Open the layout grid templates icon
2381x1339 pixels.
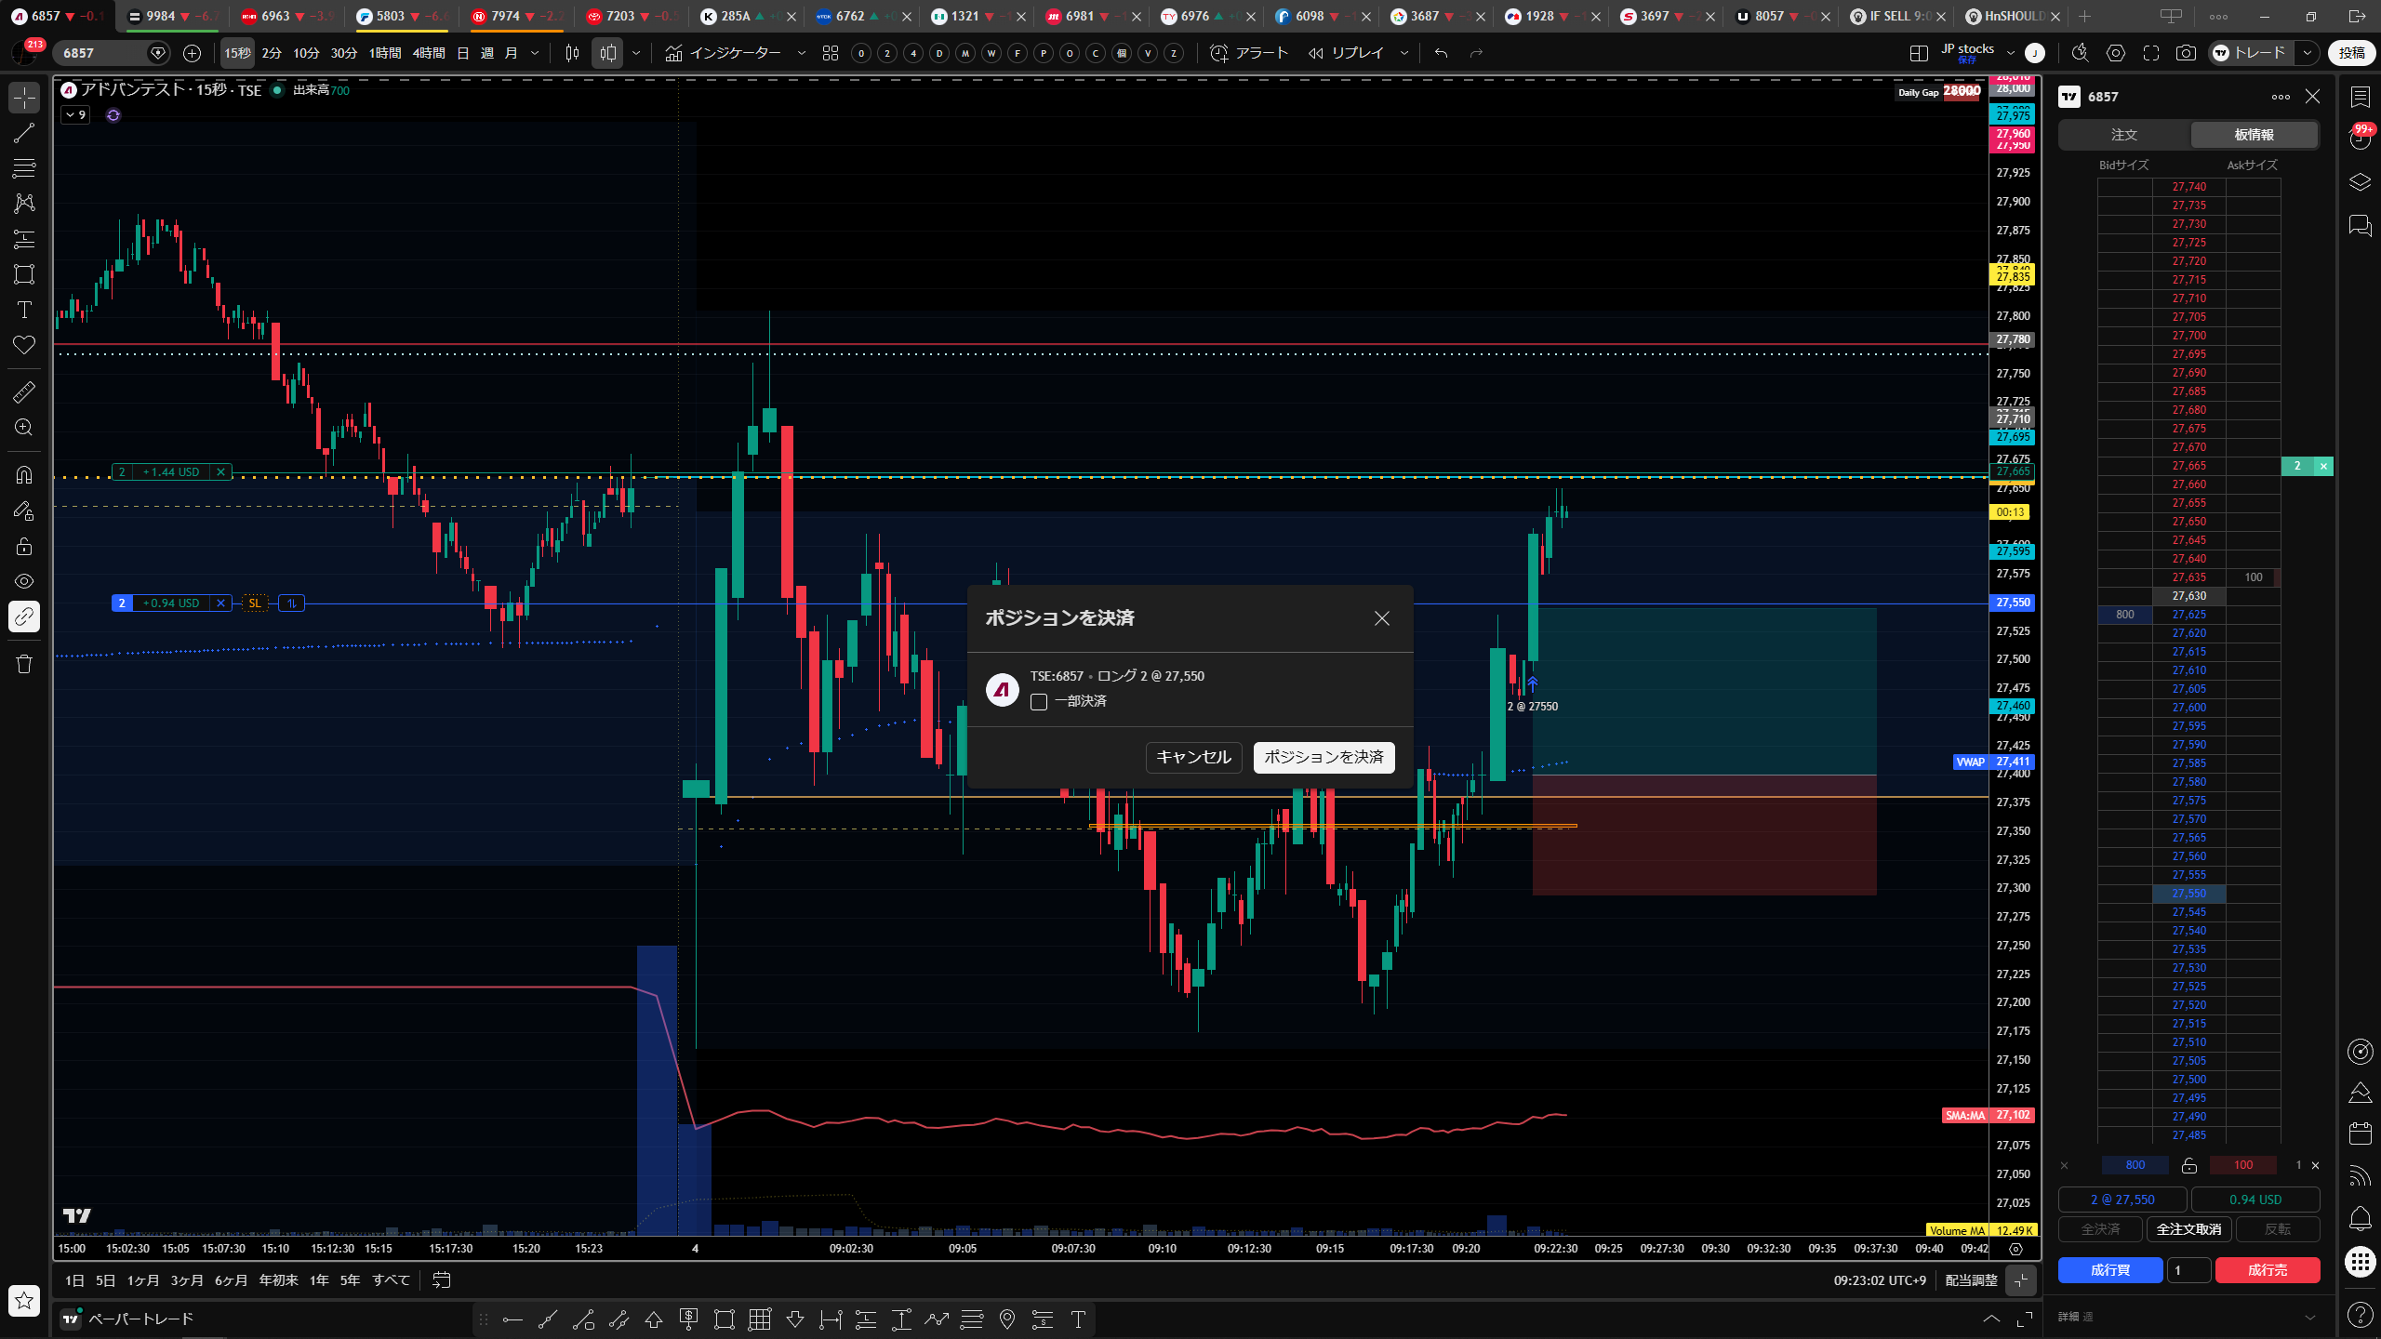click(x=831, y=53)
